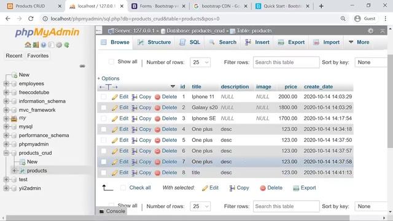Image resolution: width=393 pixels, height=221 pixels.
Task: Open column options dropdown arrow in table header
Action: (173, 87)
